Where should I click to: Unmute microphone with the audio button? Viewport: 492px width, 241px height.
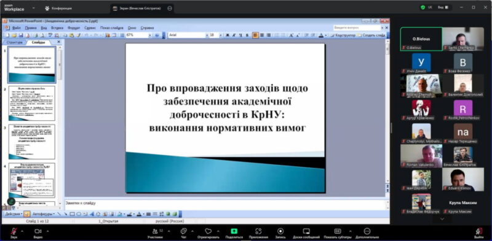14,231
